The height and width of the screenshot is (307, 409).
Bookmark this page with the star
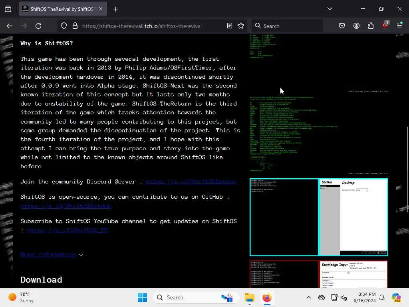[x=241, y=26]
